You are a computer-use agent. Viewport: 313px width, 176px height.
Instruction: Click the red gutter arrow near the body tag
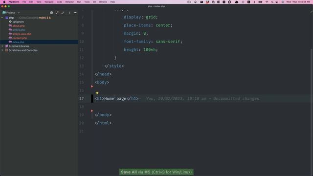pyautogui.click(x=92, y=87)
